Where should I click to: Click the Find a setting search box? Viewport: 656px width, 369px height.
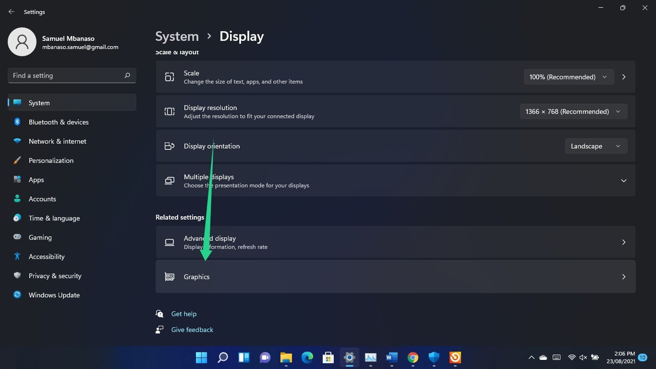pos(72,75)
